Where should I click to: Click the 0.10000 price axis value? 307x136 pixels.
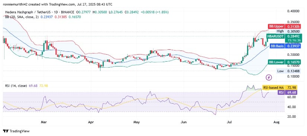tap(293, 77)
